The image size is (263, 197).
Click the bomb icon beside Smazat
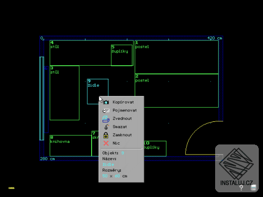tap(106, 127)
